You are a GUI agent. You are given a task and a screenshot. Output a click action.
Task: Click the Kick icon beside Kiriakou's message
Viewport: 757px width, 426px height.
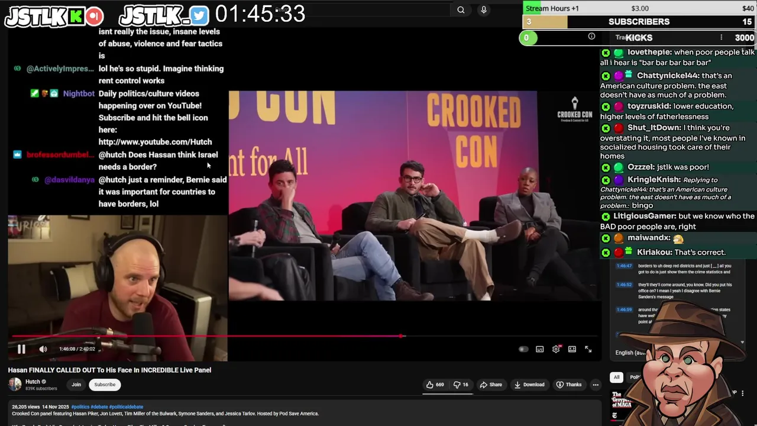click(606, 253)
